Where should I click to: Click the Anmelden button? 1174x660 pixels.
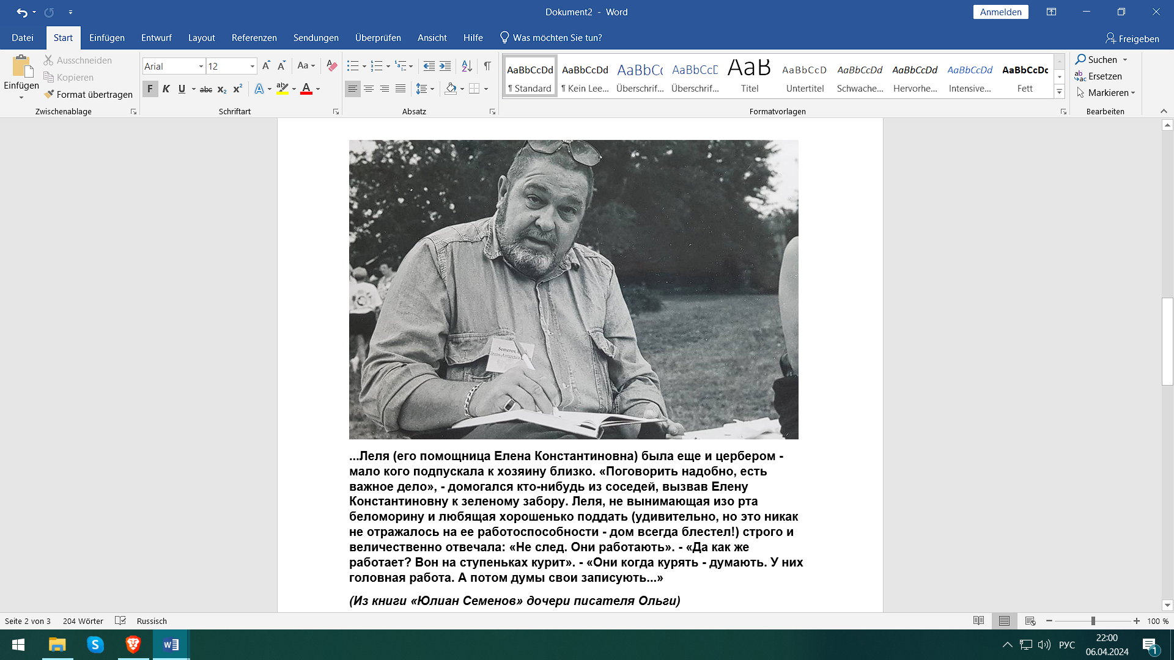[x=1000, y=12]
